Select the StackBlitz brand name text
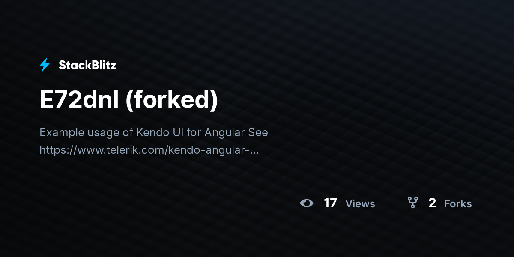 pos(87,65)
